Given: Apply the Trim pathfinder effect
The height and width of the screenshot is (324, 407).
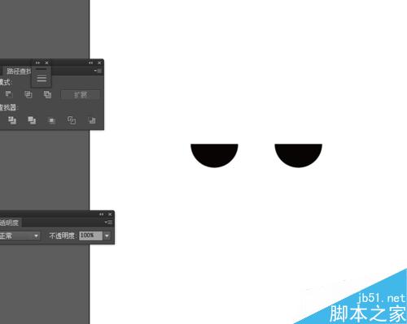Looking at the screenshot, I should click(x=12, y=120).
